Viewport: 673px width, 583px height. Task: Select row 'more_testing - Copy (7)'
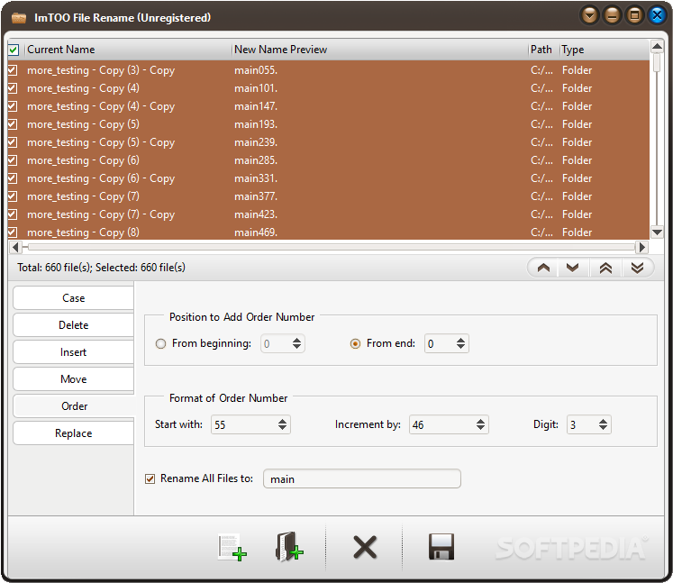[328, 196]
